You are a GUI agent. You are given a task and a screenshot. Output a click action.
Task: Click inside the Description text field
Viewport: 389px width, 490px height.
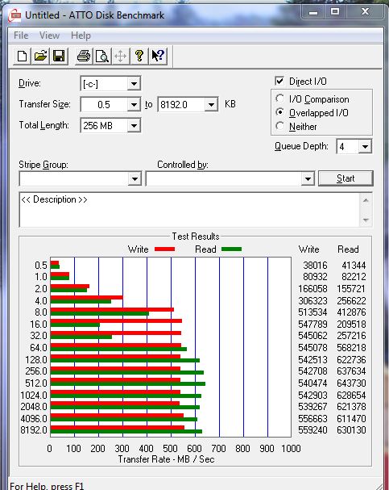pos(189,210)
